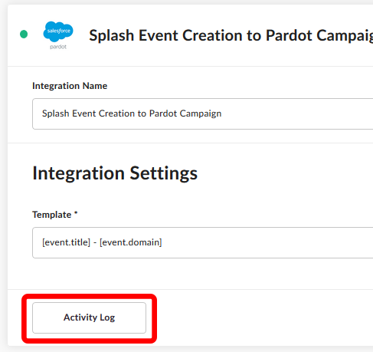Click the hyphen between the template tokens
Viewport: 373px width, 352px height.
click(95, 242)
